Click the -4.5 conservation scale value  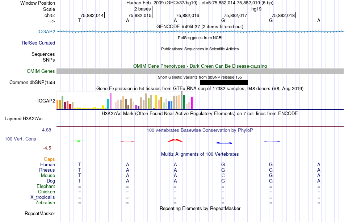coord(47,148)
